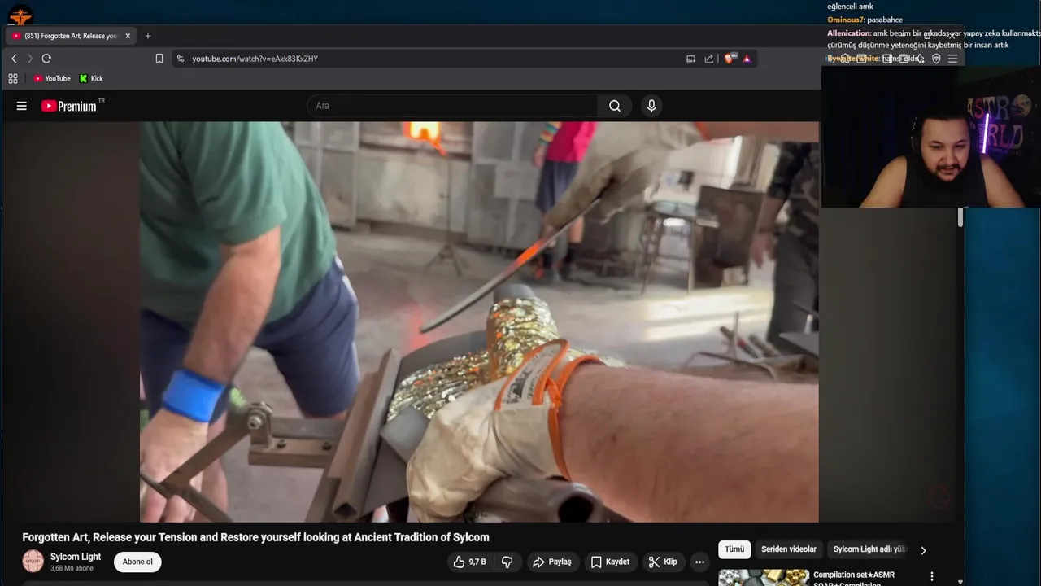The image size is (1041, 586).
Task: Open the Sylcom Light channel name
Action: coord(76,557)
